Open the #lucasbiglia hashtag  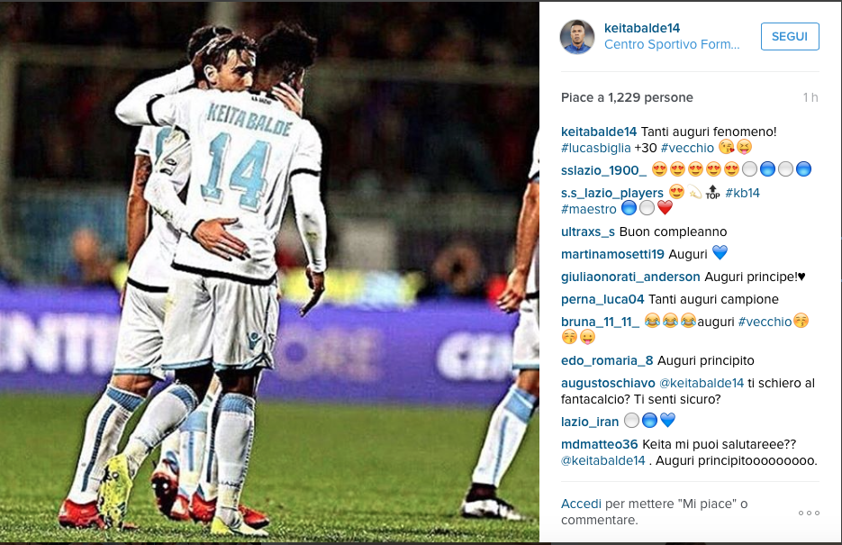596,148
